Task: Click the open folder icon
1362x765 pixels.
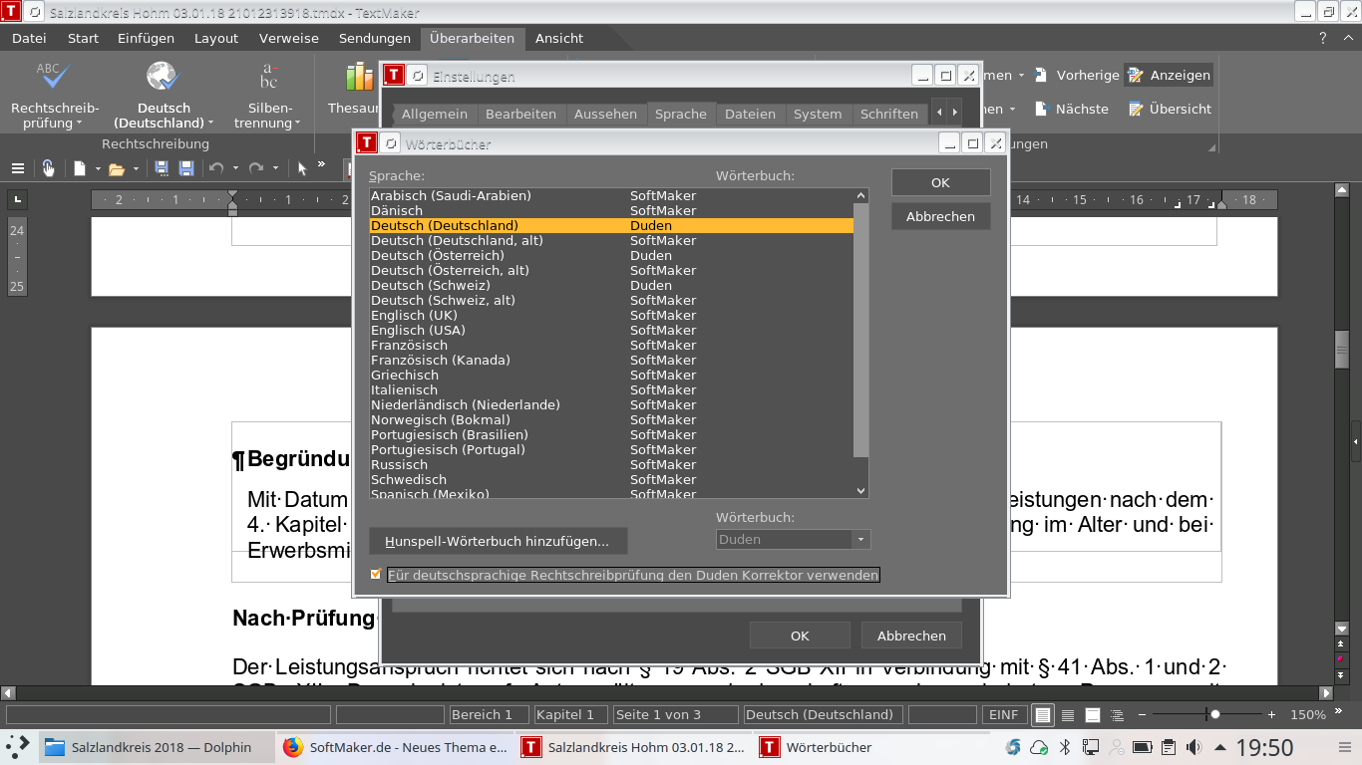Action: click(116, 168)
